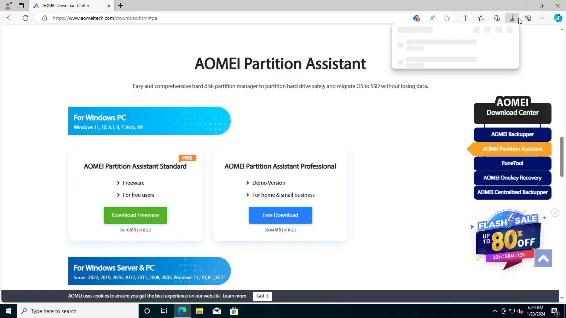Click AOMEI Partition Assistant Standard title
The height and width of the screenshot is (318, 566).
pyautogui.click(x=135, y=166)
